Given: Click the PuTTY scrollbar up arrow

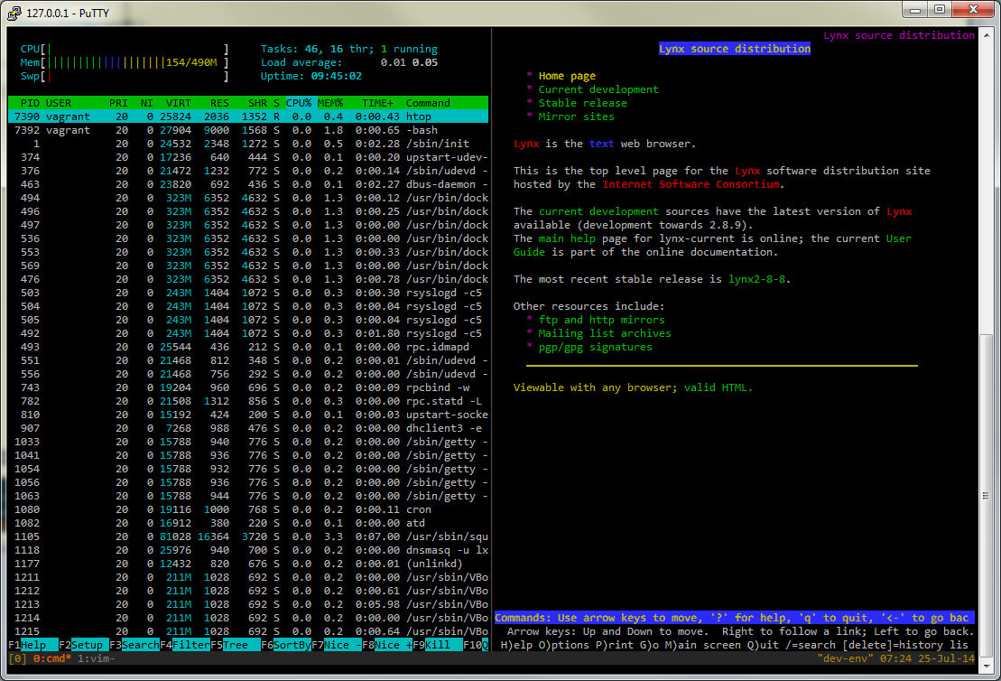Looking at the screenshot, I should pyautogui.click(x=987, y=34).
